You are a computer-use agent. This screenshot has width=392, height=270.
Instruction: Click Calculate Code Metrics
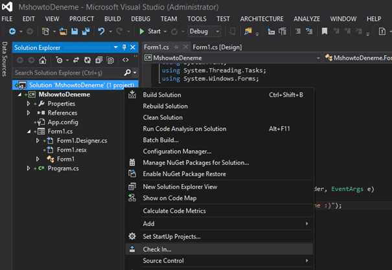click(219, 211)
